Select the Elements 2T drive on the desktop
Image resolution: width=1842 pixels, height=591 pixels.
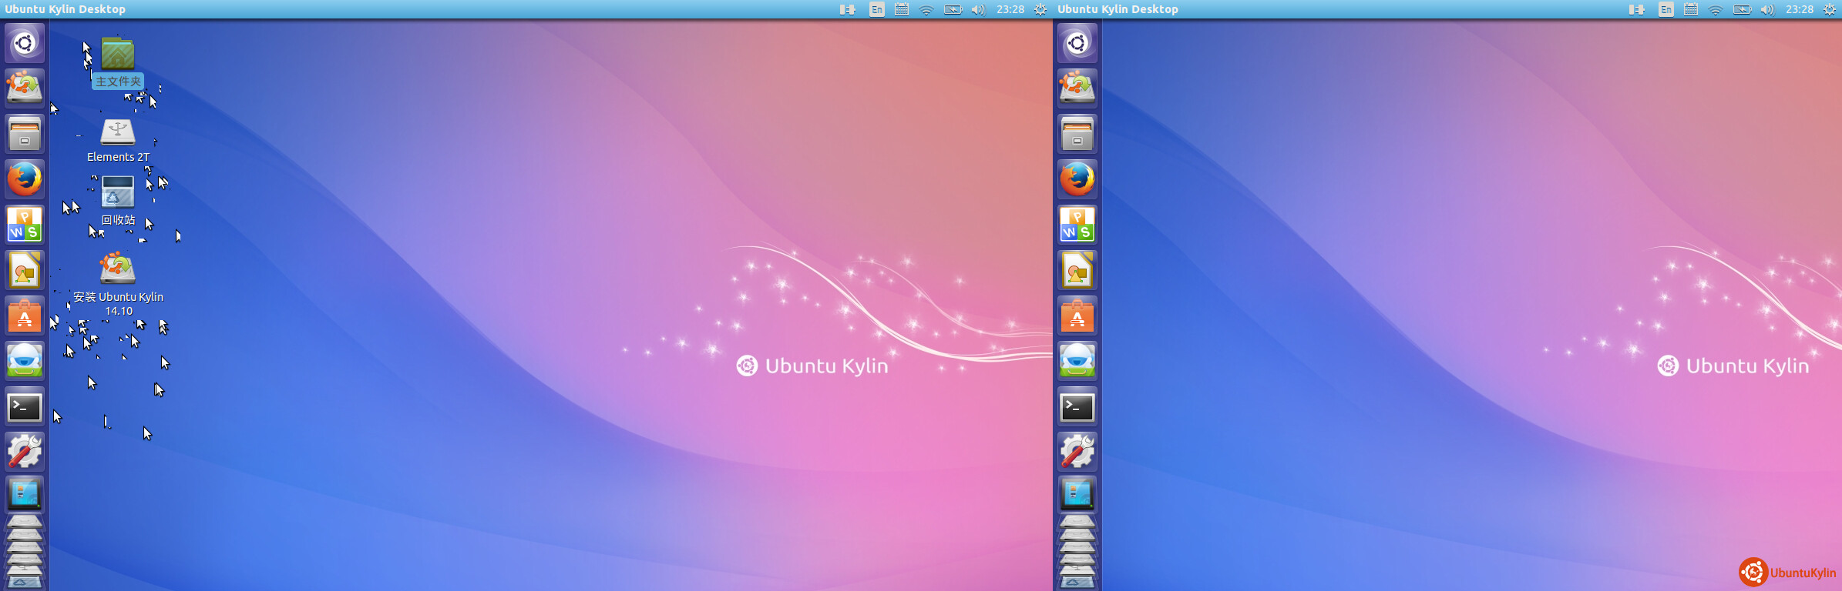coord(118,132)
